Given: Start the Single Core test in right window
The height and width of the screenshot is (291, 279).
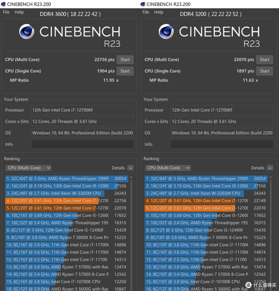Looking at the screenshot, I should click(264, 71).
